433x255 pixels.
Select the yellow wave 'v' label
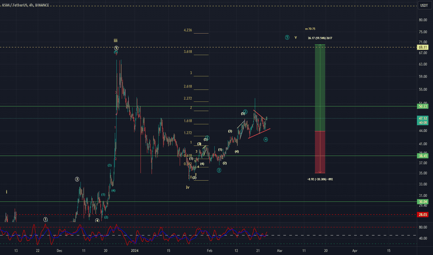click(x=295, y=38)
